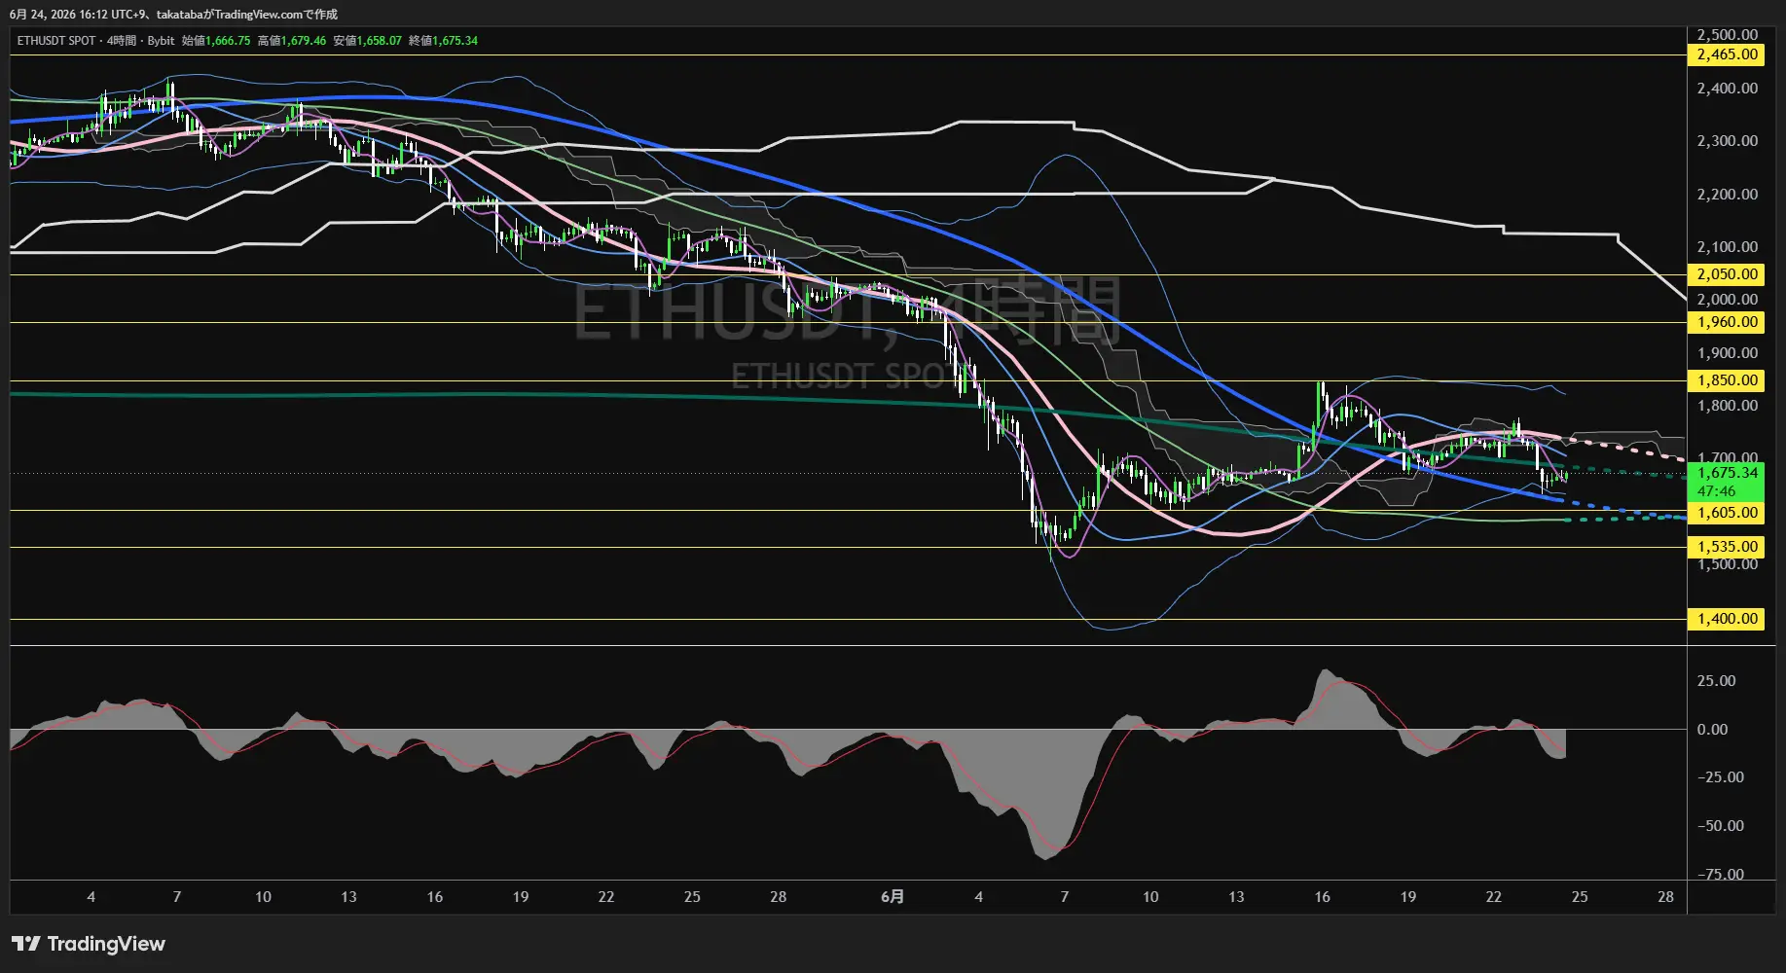Select the 1,960.00 yellow price label
1786x973 pixels.
(1726, 322)
